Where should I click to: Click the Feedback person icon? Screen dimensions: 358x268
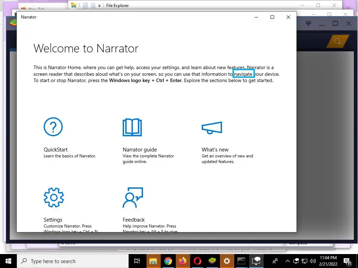(133, 198)
